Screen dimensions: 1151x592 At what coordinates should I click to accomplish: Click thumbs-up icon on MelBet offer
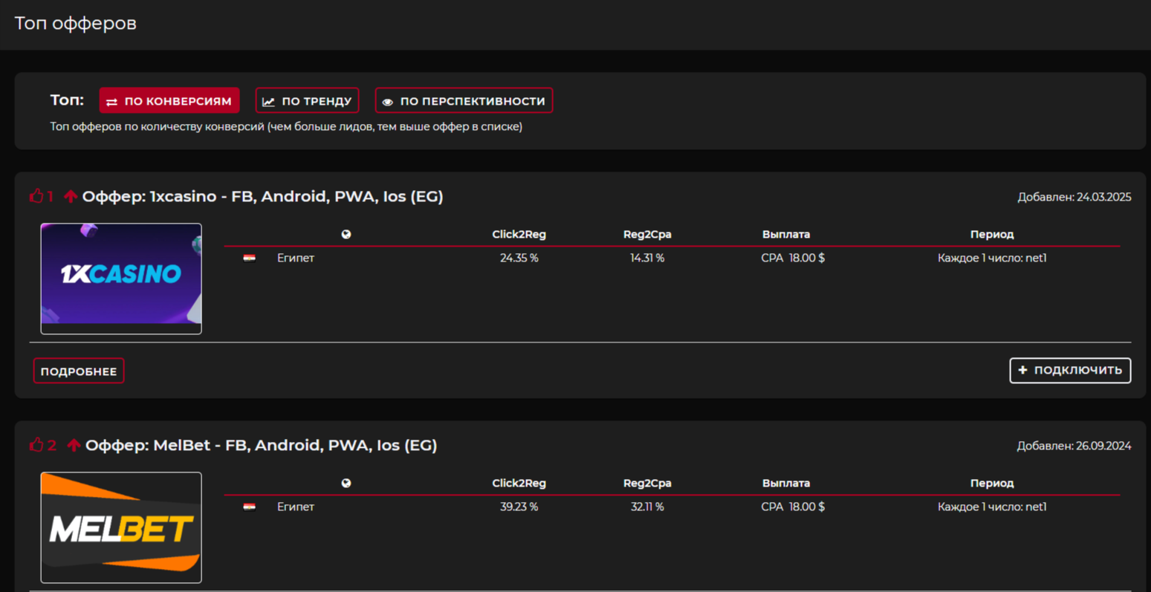36,445
